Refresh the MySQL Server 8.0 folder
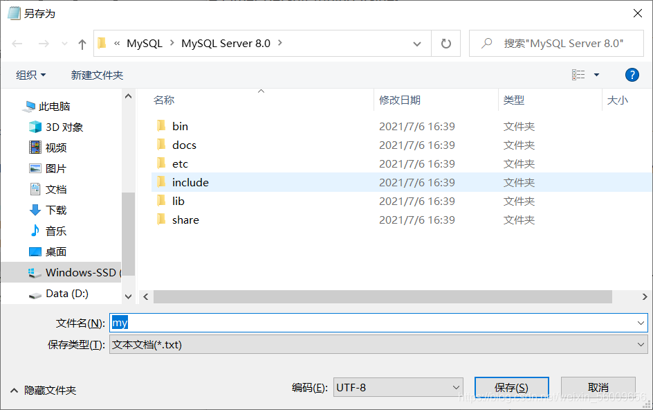Image resolution: width=653 pixels, height=410 pixels. click(445, 43)
